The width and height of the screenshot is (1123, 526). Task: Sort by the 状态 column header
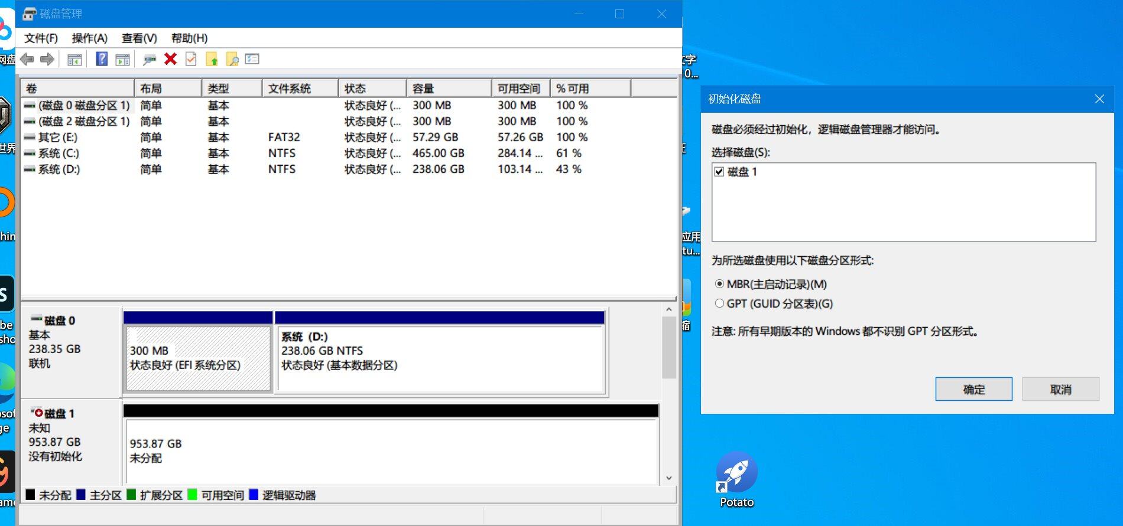pyautogui.click(x=372, y=89)
